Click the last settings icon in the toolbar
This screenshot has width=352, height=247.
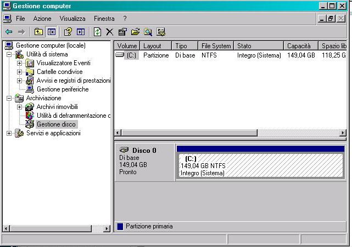point(161,32)
